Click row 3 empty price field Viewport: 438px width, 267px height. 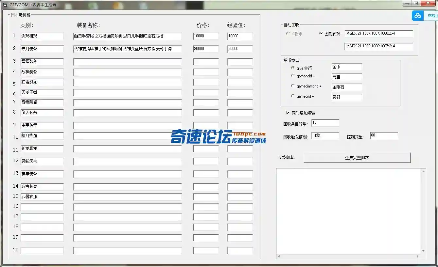pyautogui.click(x=206, y=62)
